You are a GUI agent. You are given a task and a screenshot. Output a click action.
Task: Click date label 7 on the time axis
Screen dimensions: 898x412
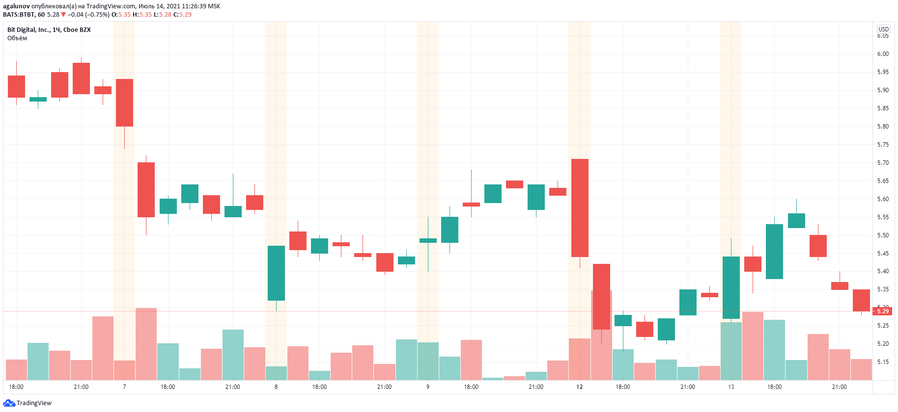(124, 387)
